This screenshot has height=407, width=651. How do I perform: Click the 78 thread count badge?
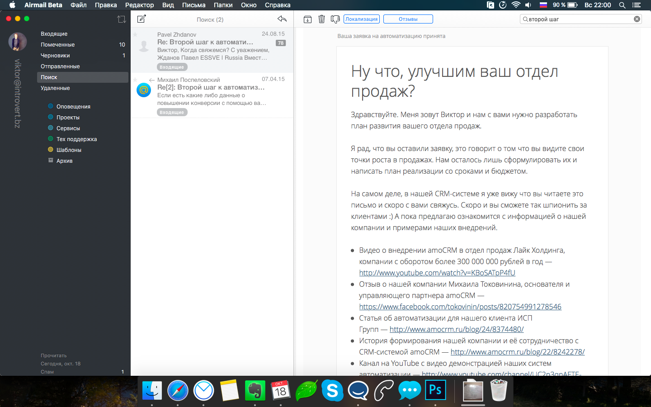coord(281,43)
